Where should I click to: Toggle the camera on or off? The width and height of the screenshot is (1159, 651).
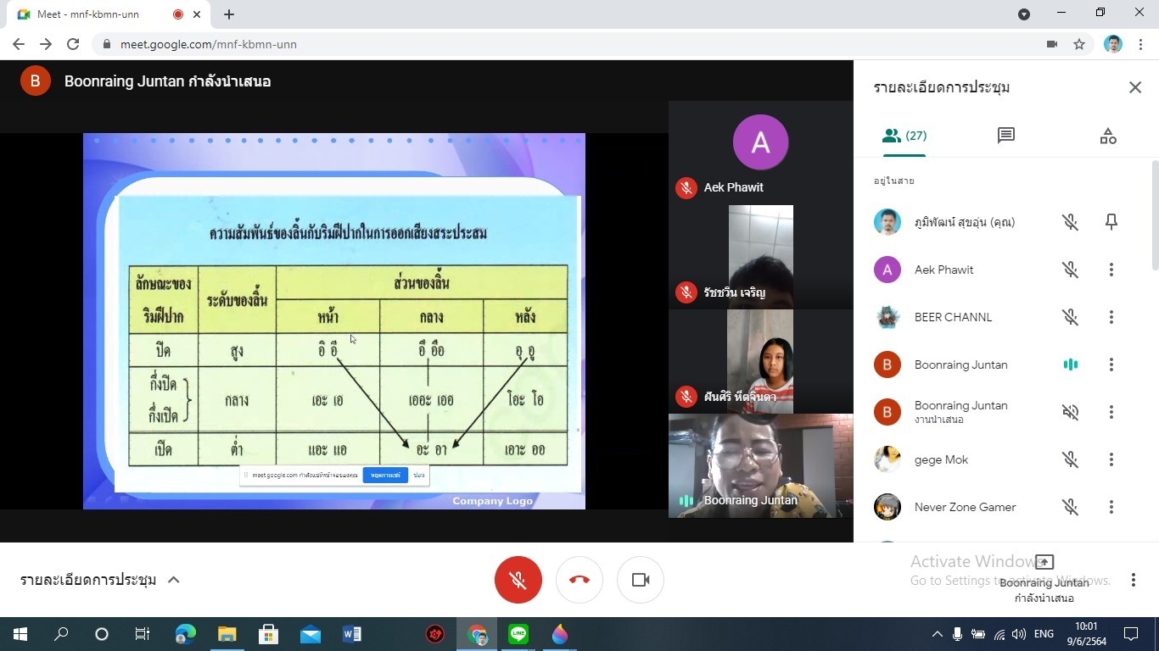(640, 580)
